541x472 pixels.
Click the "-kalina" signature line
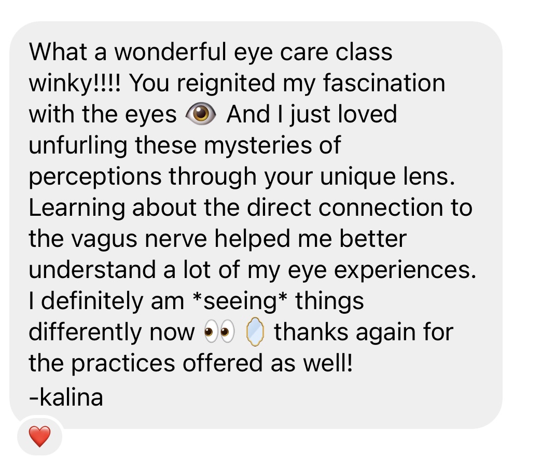[66, 397]
